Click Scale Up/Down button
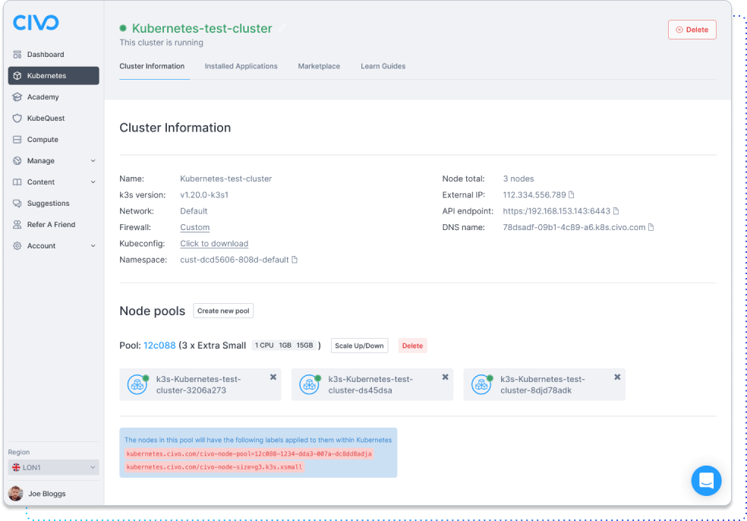Viewport: 747px width, 521px height. tap(359, 346)
